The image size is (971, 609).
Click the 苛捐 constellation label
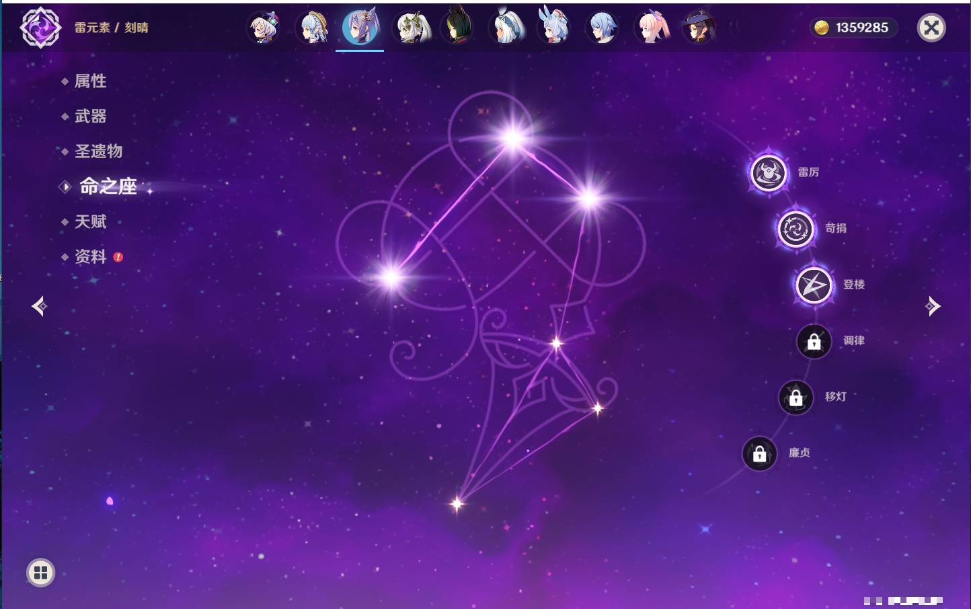(x=836, y=228)
